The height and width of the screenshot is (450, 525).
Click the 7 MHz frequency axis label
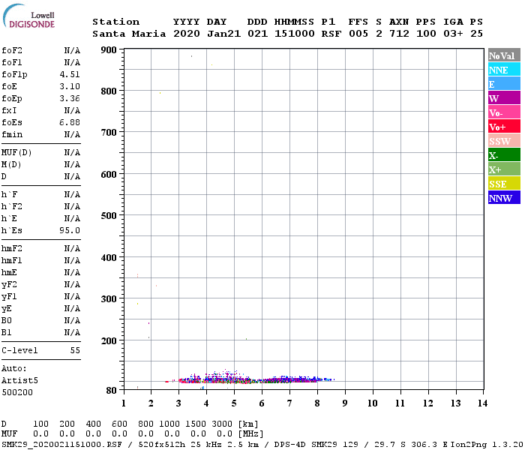(289, 403)
